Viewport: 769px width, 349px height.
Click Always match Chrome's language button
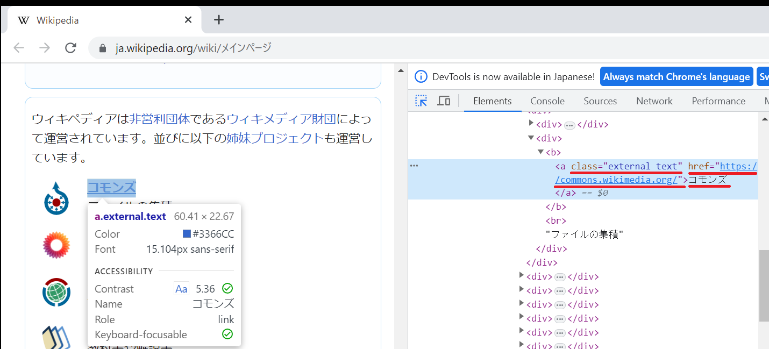(x=677, y=77)
